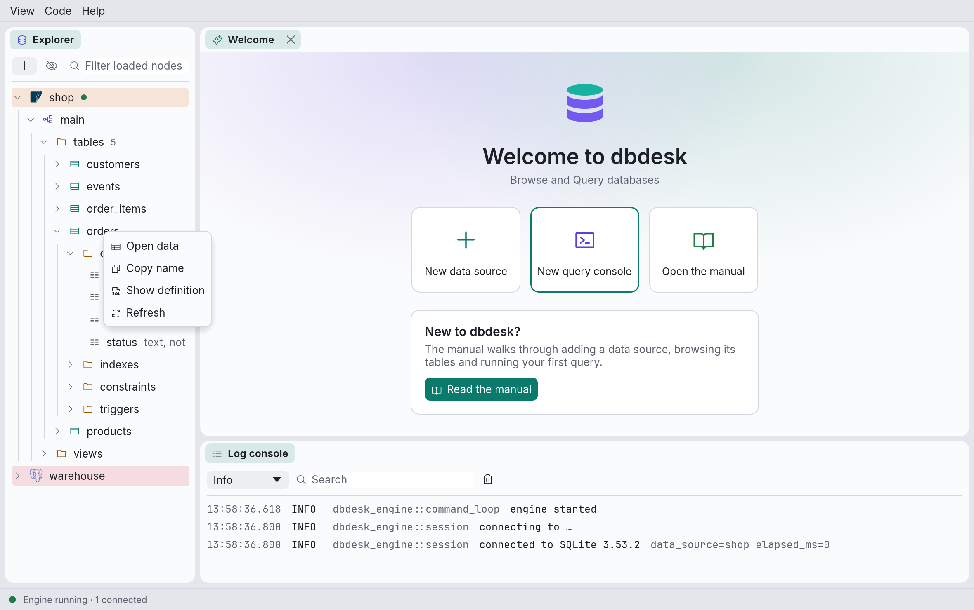The width and height of the screenshot is (974, 610).
Task: Expand the triggers folder
Action: click(x=70, y=409)
